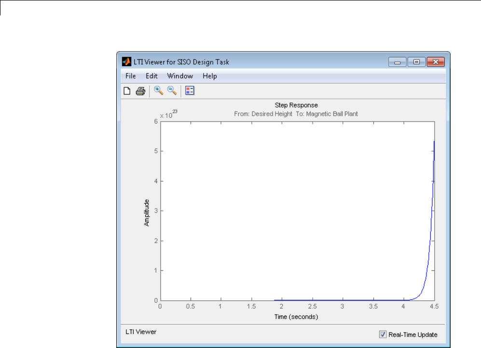Image resolution: width=481 pixels, height=348 pixels.
Task: Open the Edit menu
Action: tap(151, 76)
